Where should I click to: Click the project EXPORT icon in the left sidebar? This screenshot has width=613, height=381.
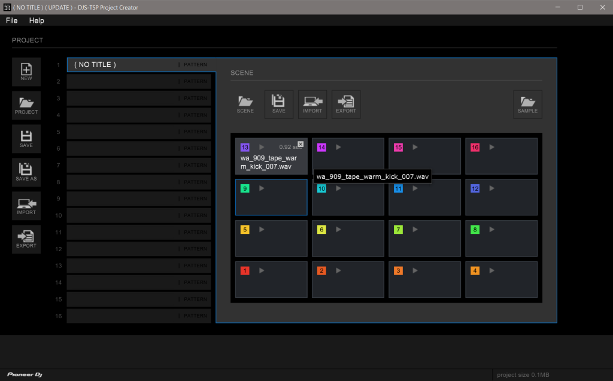pyautogui.click(x=26, y=239)
